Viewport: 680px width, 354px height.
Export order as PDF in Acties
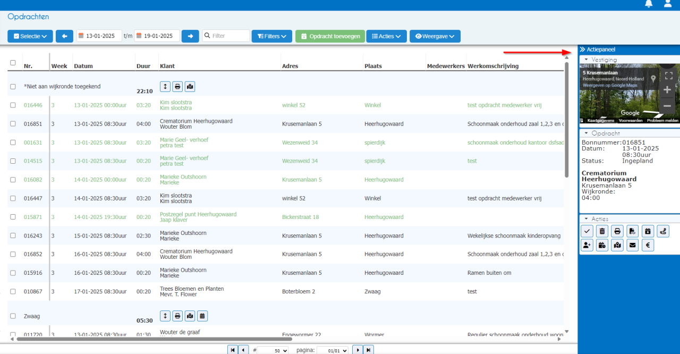632,231
